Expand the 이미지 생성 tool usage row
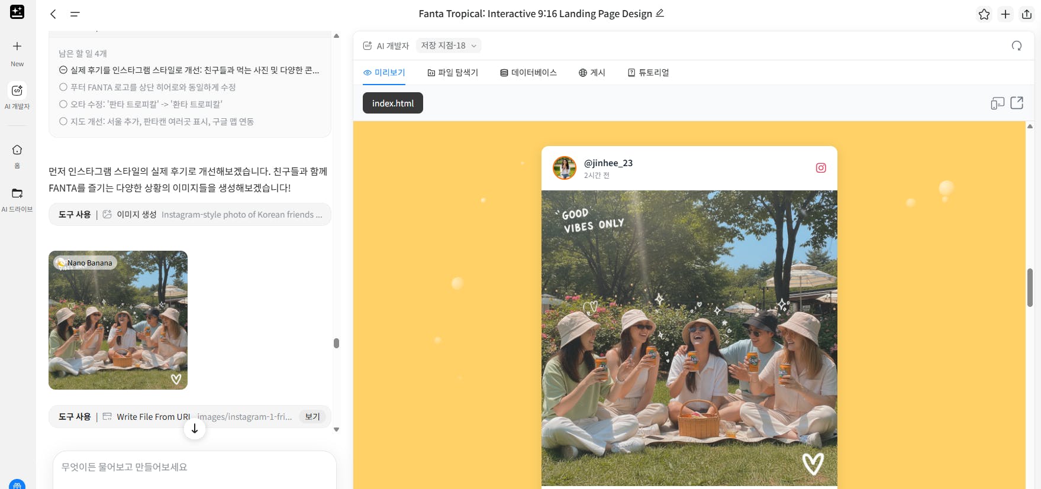The image size is (1041, 489). pos(190,215)
